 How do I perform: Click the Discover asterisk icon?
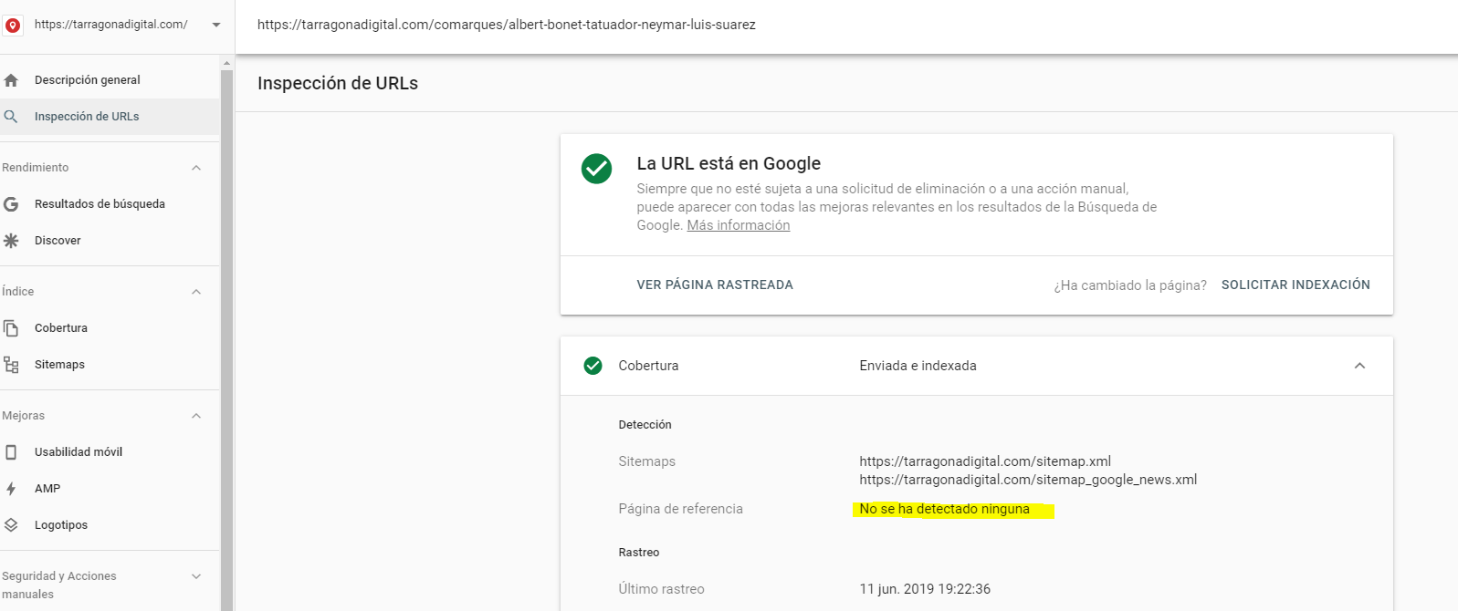[x=11, y=241]
